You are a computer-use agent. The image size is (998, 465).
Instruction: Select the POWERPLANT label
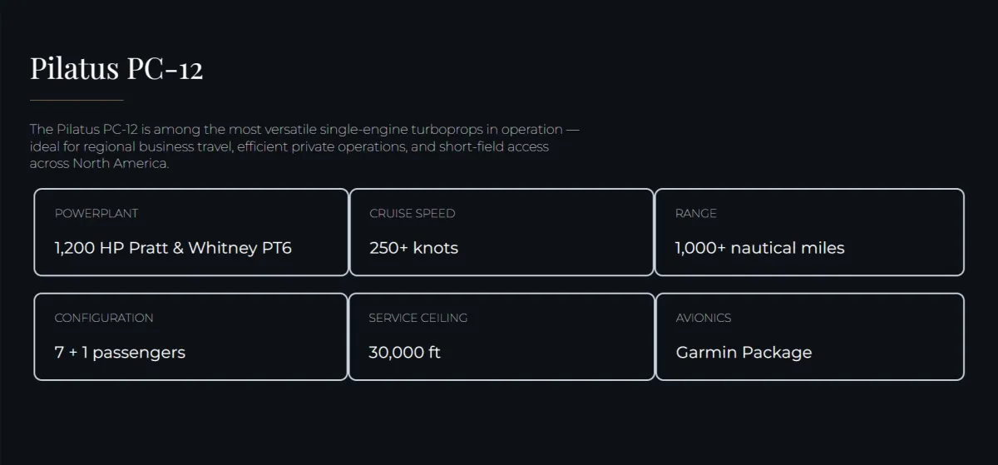pos(96,214)
